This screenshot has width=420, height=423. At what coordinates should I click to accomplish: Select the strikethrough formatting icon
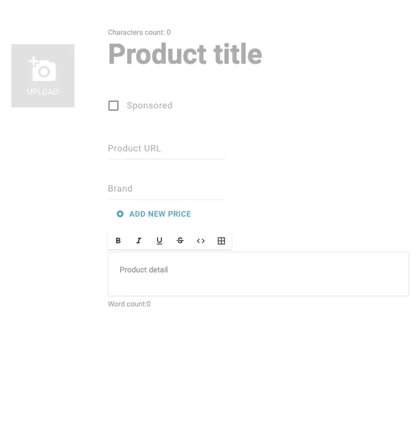[180, 240]
